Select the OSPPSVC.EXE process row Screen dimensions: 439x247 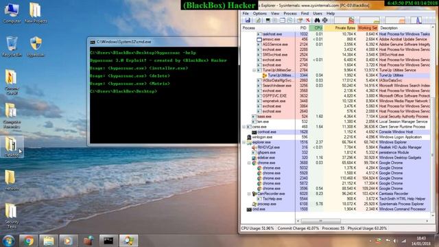coord(335,96)
